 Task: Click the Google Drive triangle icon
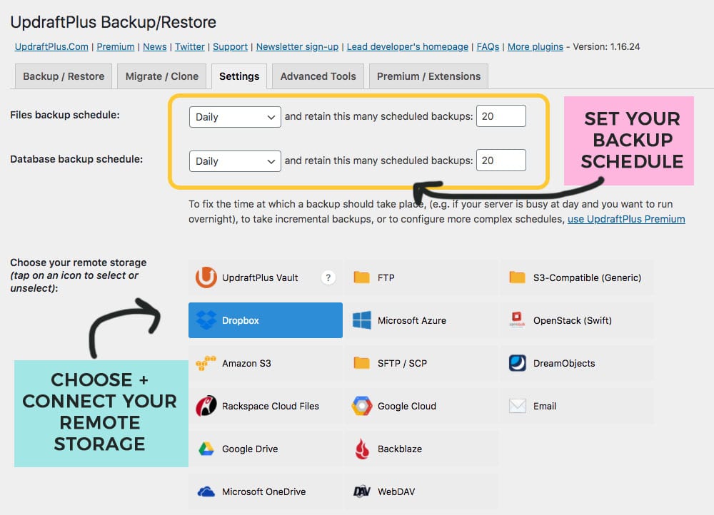coord(206,449)
